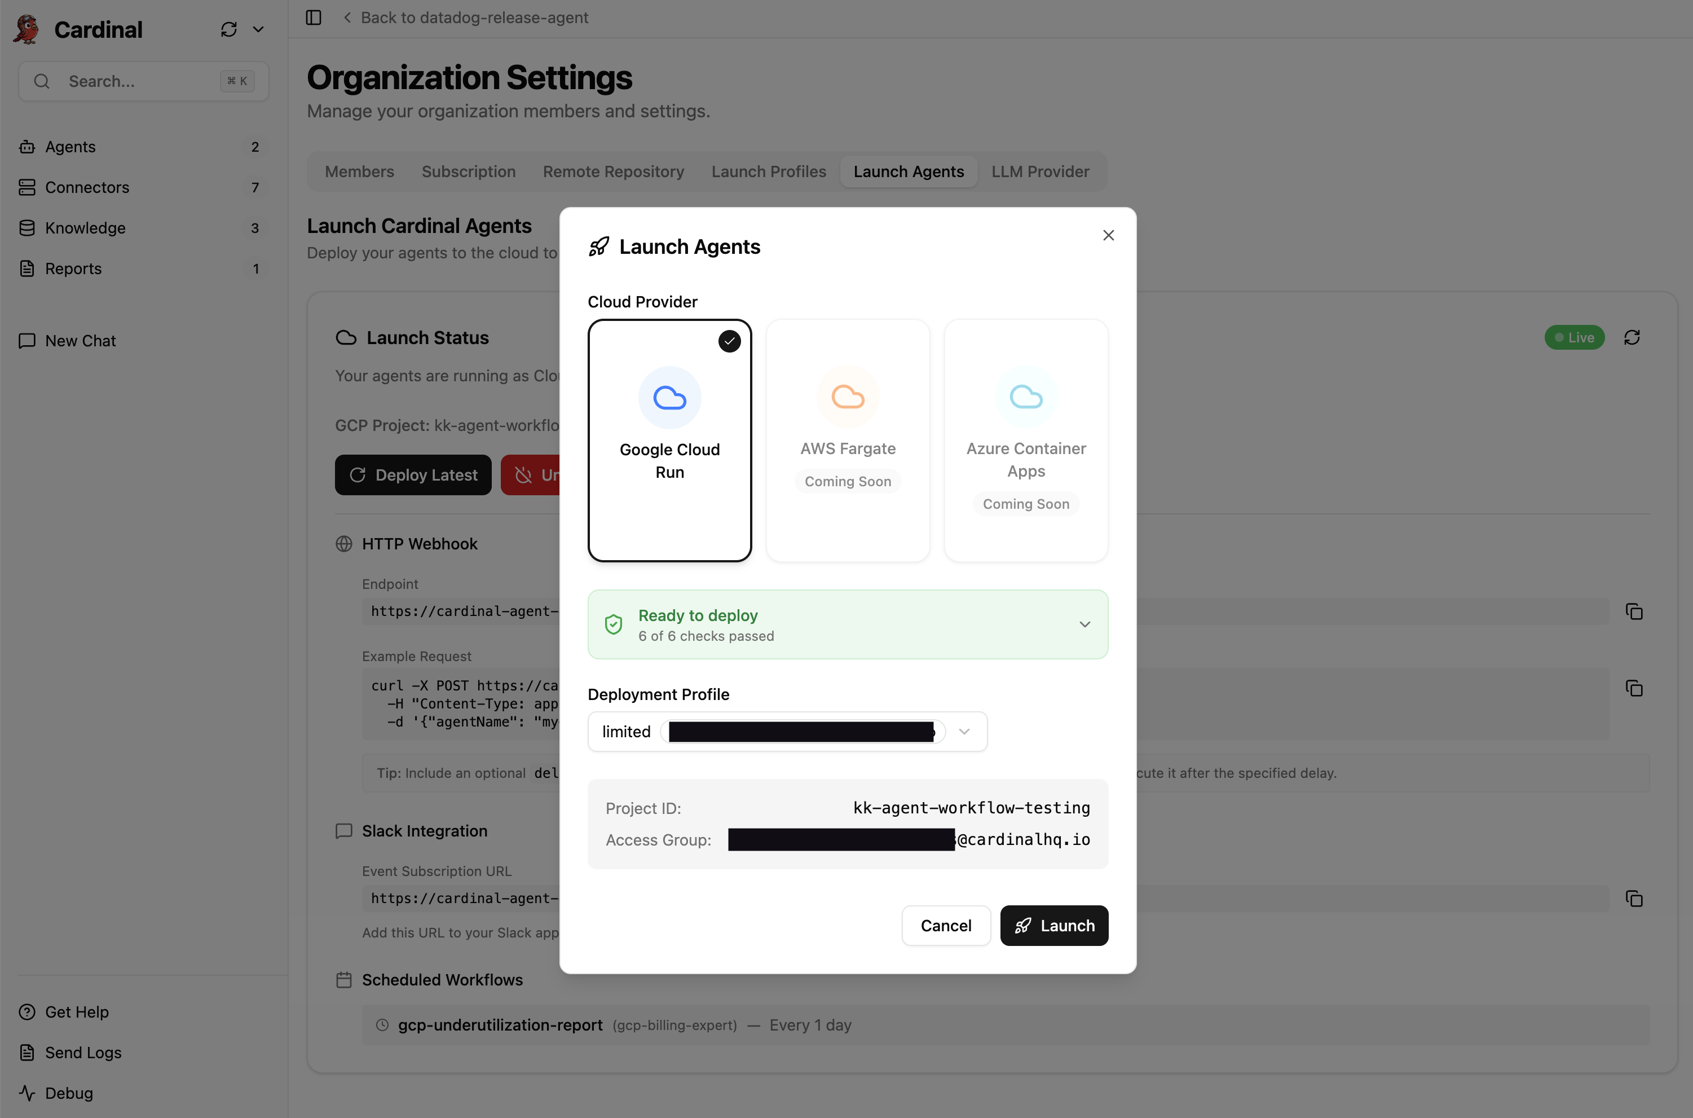Switch to the Launch Profiles tab
Screen dimensions: 1693x1118
click(x=768, y=171)
